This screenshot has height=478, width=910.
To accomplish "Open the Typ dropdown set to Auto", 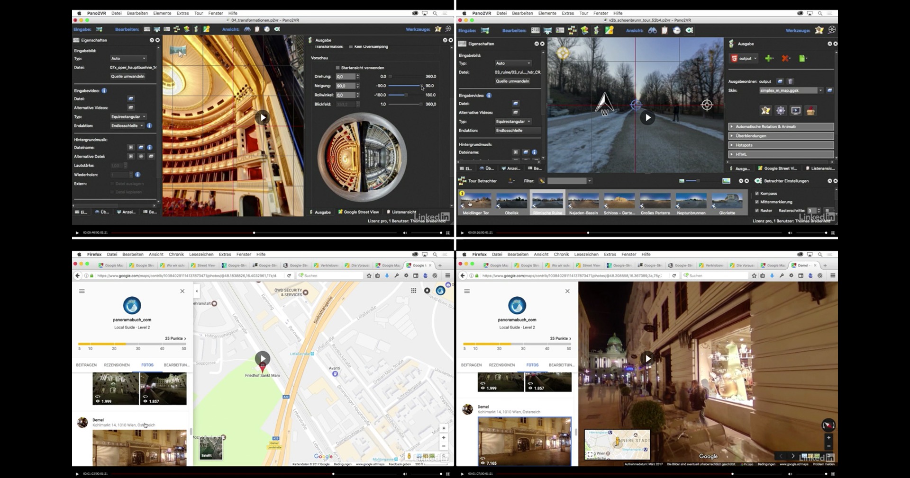I will (x=513, y=63).
